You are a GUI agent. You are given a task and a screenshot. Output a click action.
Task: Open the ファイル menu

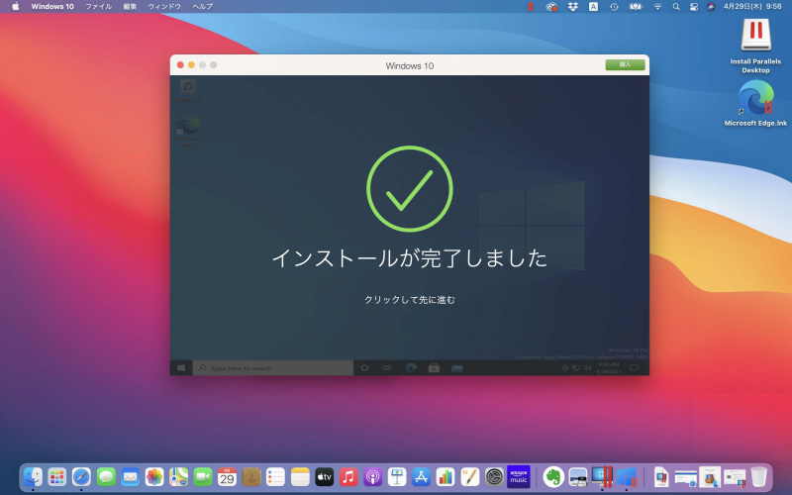coord(98,7)
